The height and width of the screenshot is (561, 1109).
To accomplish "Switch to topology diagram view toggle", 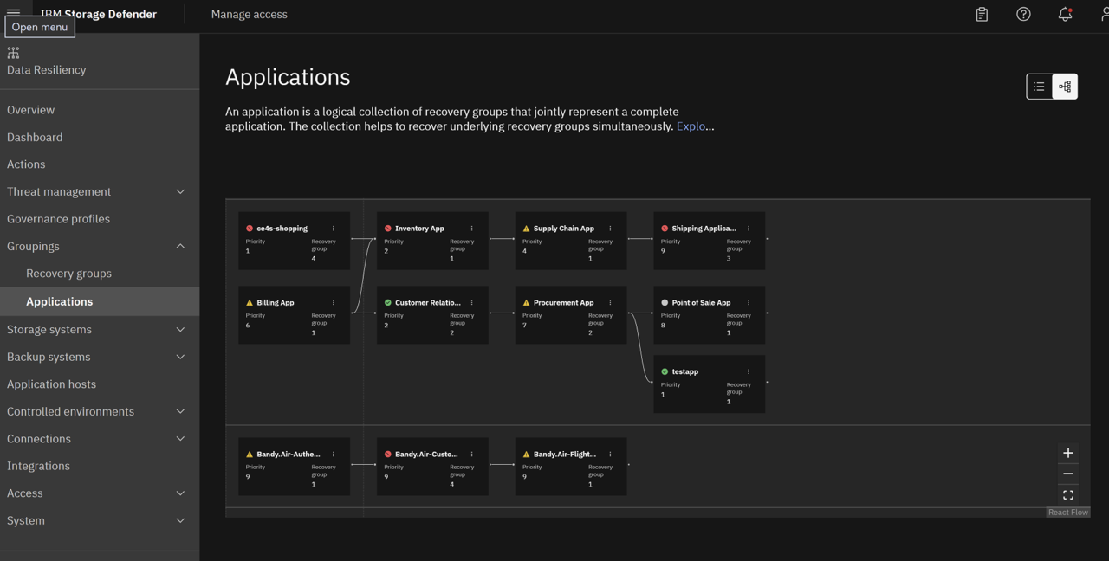I will [x=1065, y=87].
